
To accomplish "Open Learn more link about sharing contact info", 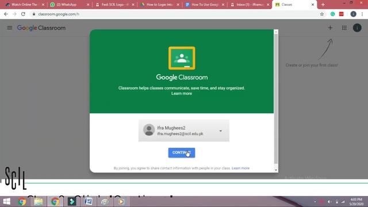I will (240, 168).
